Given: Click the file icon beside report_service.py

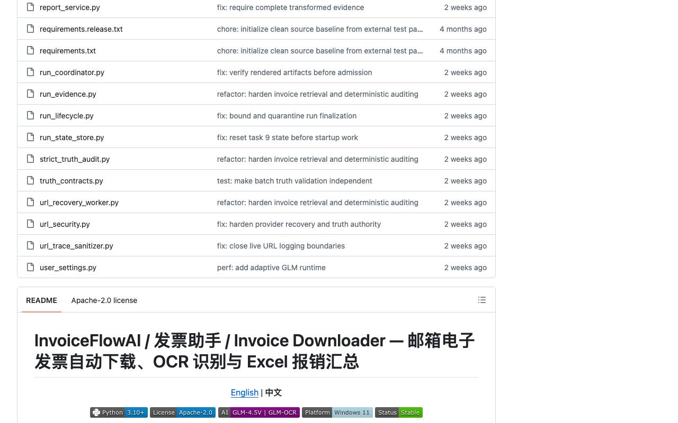Looking at the screenshot, I should pyautogui.click(x=30, y=7).
